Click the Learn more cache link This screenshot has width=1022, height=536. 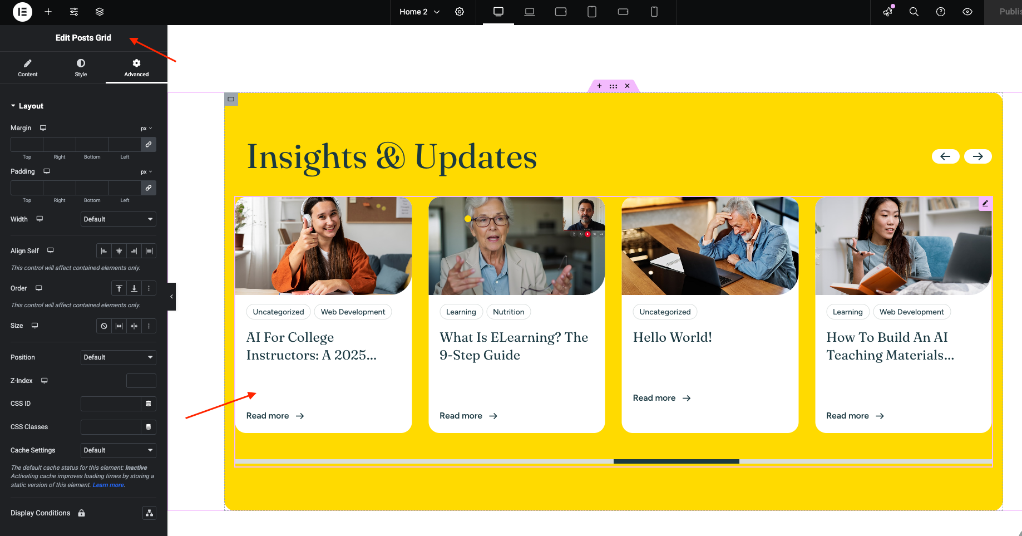click(108, 485)
